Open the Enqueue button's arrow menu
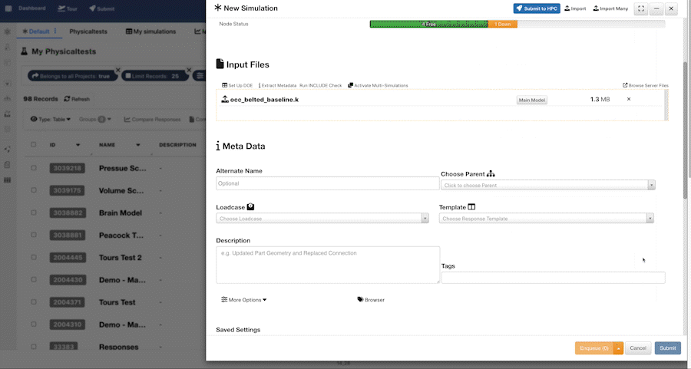 coord(618,348)
